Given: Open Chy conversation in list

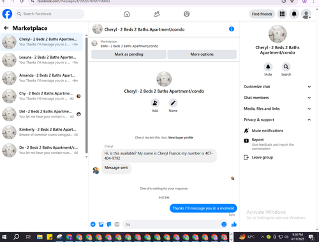Looking at the screenshot, I should coord(41,96).
